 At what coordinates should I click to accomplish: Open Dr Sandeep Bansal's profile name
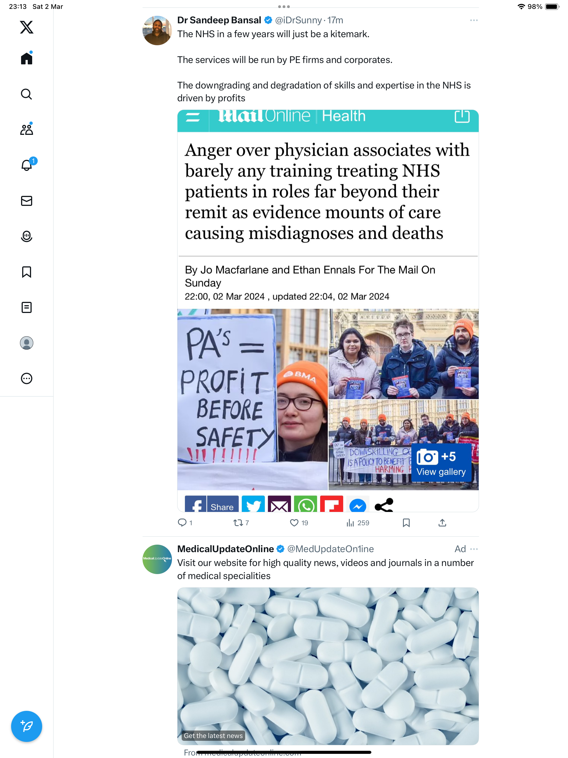[219, 20]
